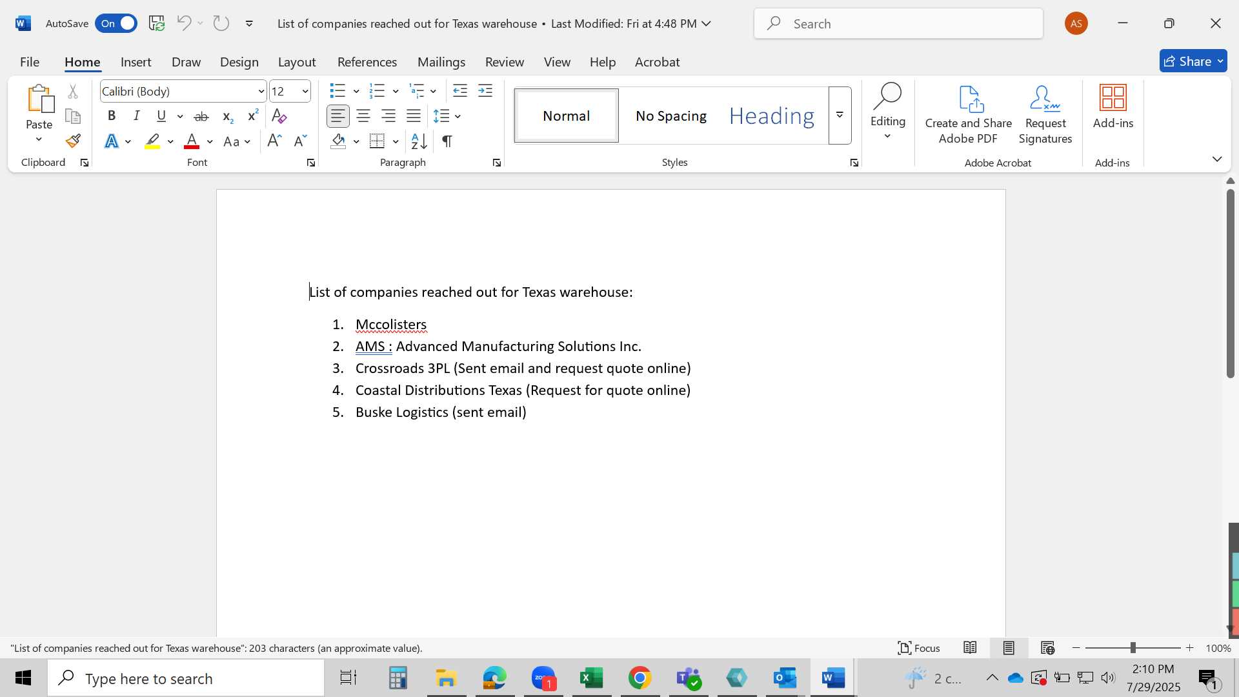Open File Explorer from the taskbar
This screenshot has width=1239, height=697.
[446, 678]
